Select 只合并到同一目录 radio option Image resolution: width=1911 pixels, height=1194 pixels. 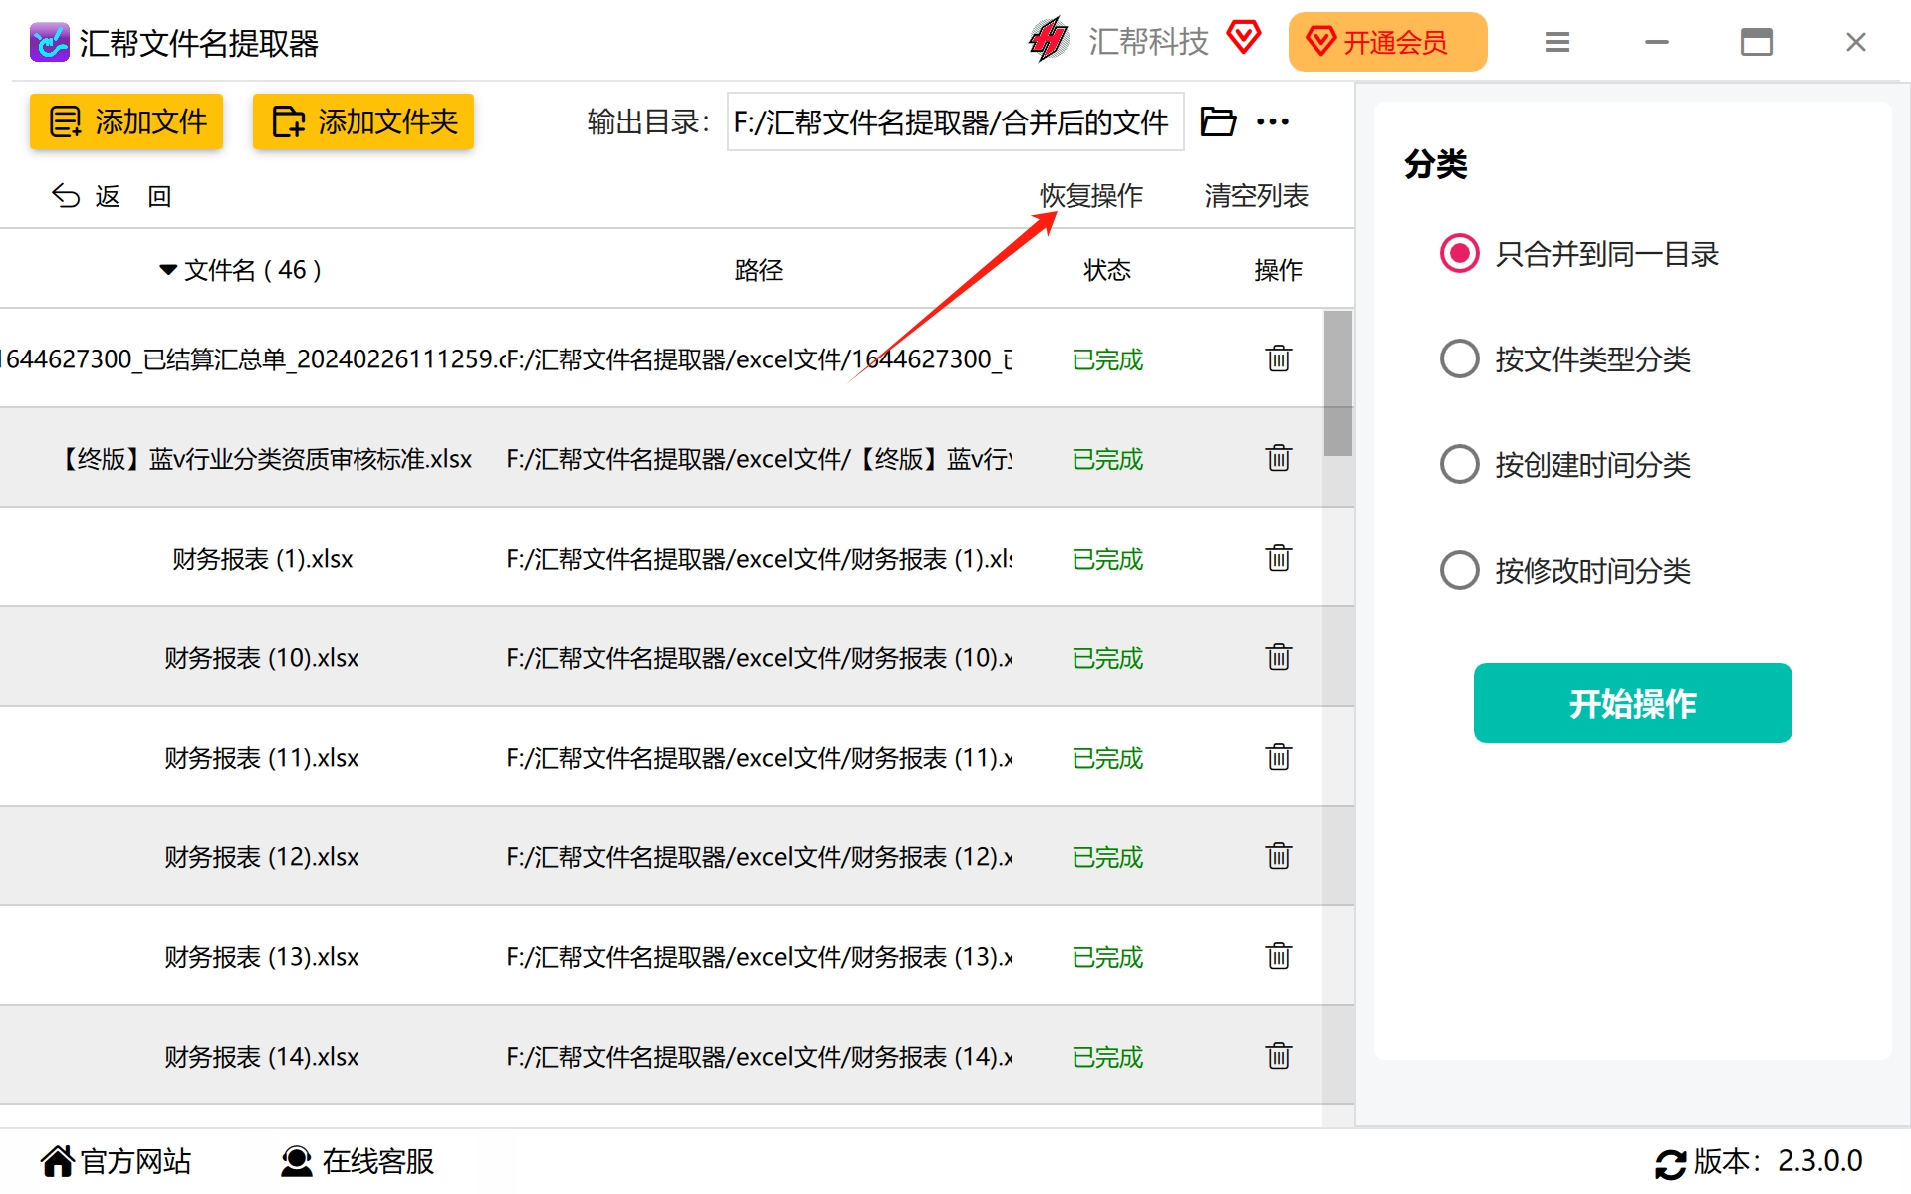pyautogui.click(x=1459, y=254)
